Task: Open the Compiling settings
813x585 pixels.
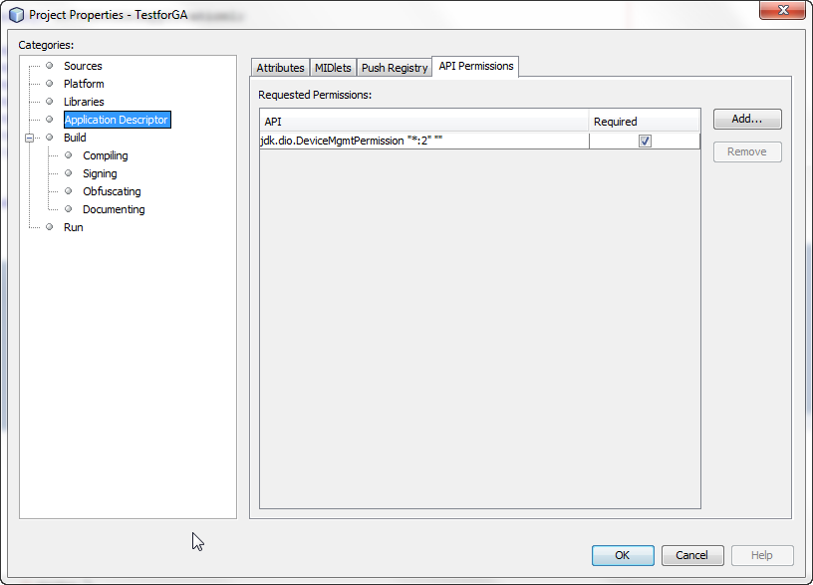Action: (x=106, y=155)
